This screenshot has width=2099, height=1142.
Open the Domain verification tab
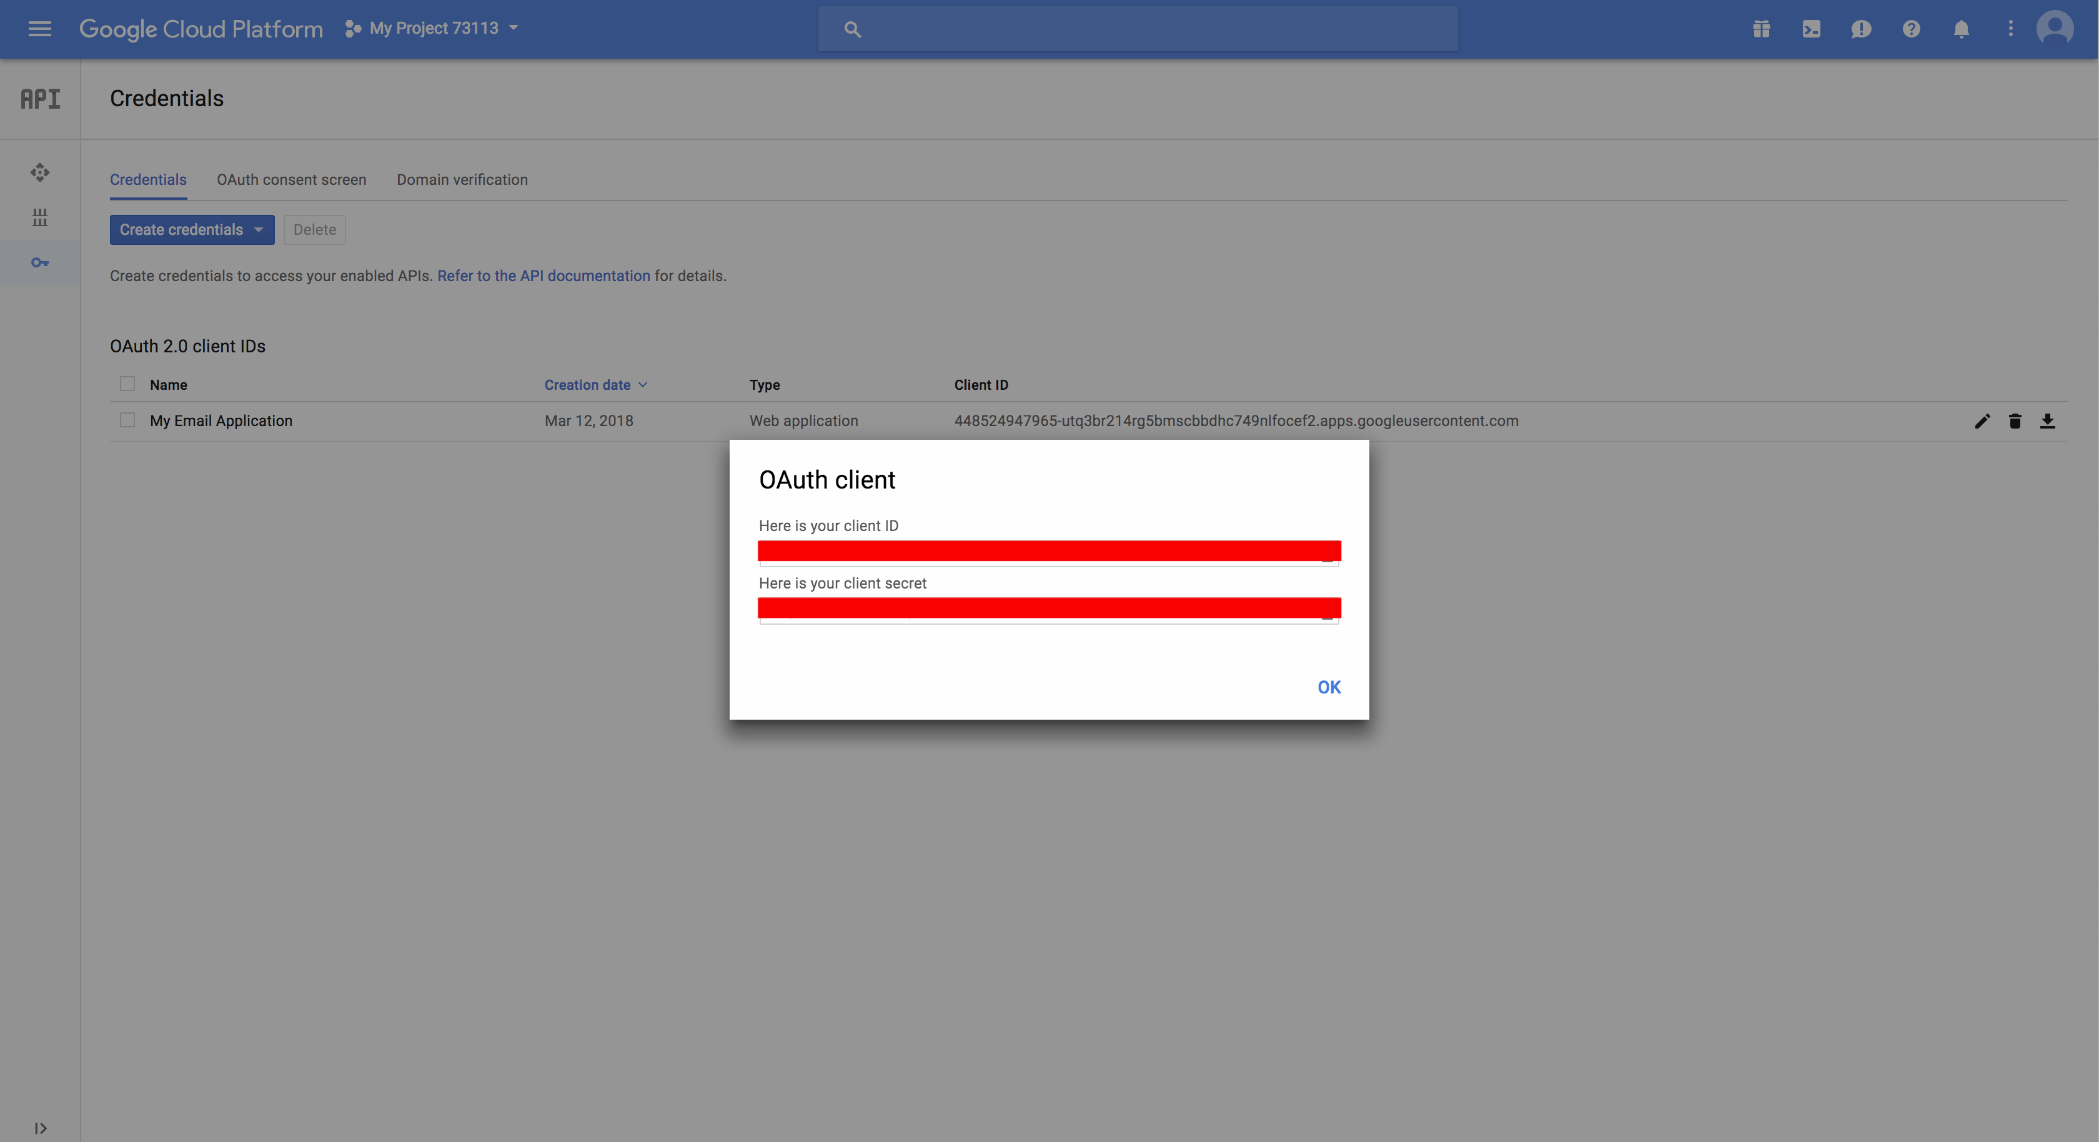tap(461, 180)
